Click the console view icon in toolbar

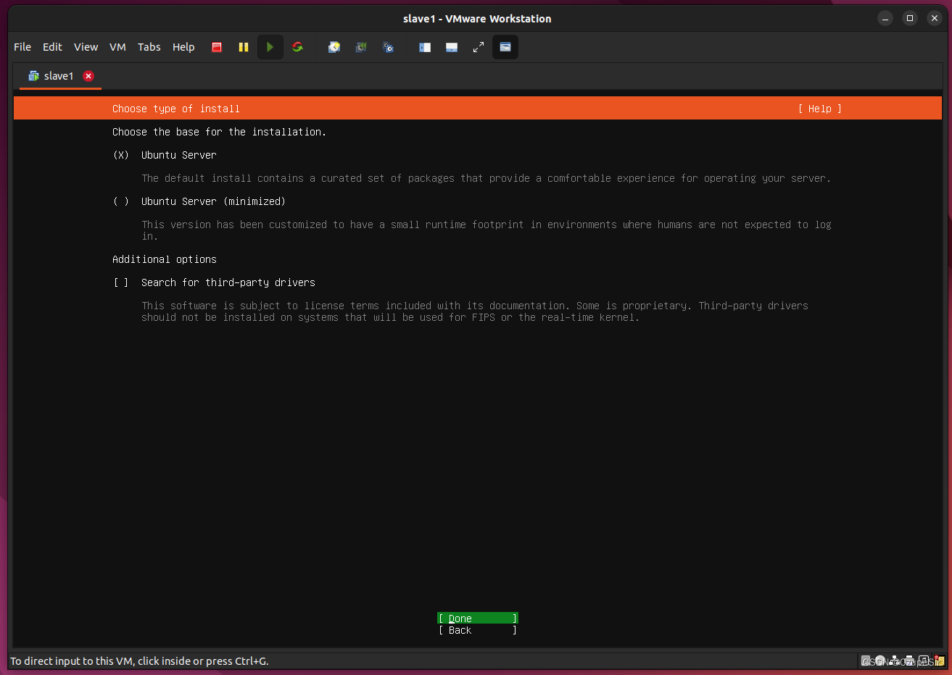click(x=505, y=47)
